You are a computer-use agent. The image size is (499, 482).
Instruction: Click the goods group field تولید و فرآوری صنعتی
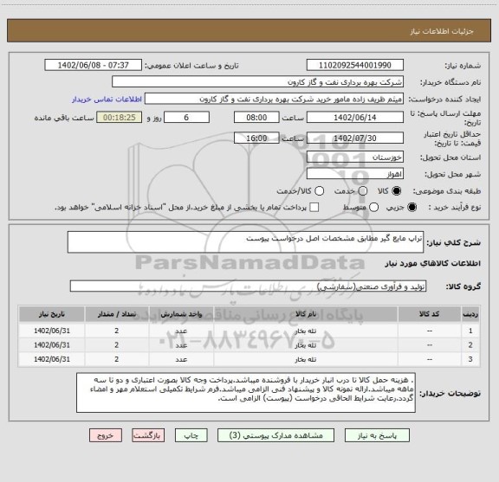(x=248, y=286)
